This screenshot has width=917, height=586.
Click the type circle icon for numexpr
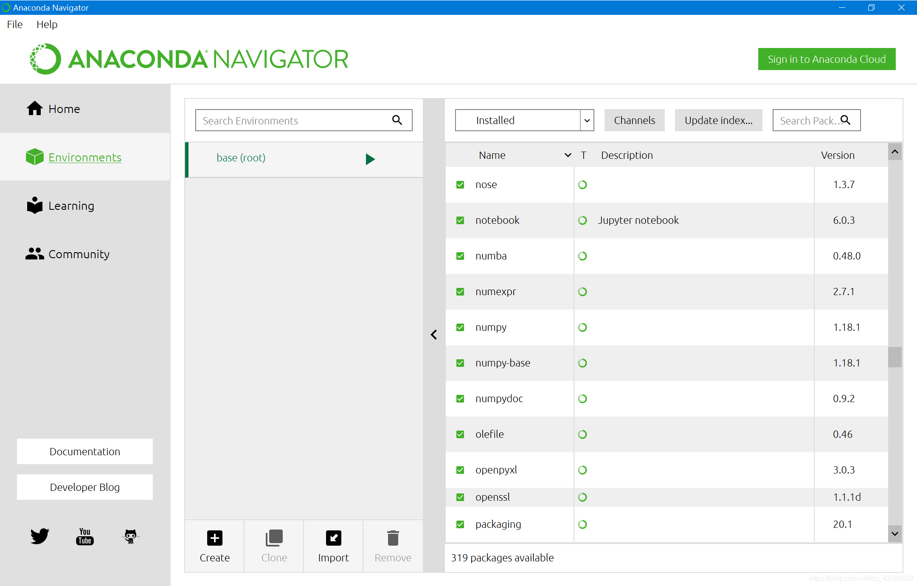tap(582, 292)
